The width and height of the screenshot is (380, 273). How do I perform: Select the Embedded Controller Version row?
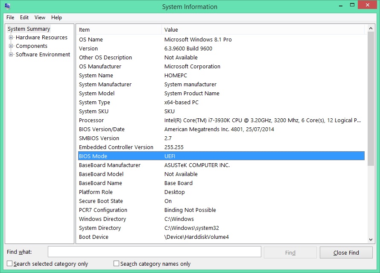click(x=221, y=147)
